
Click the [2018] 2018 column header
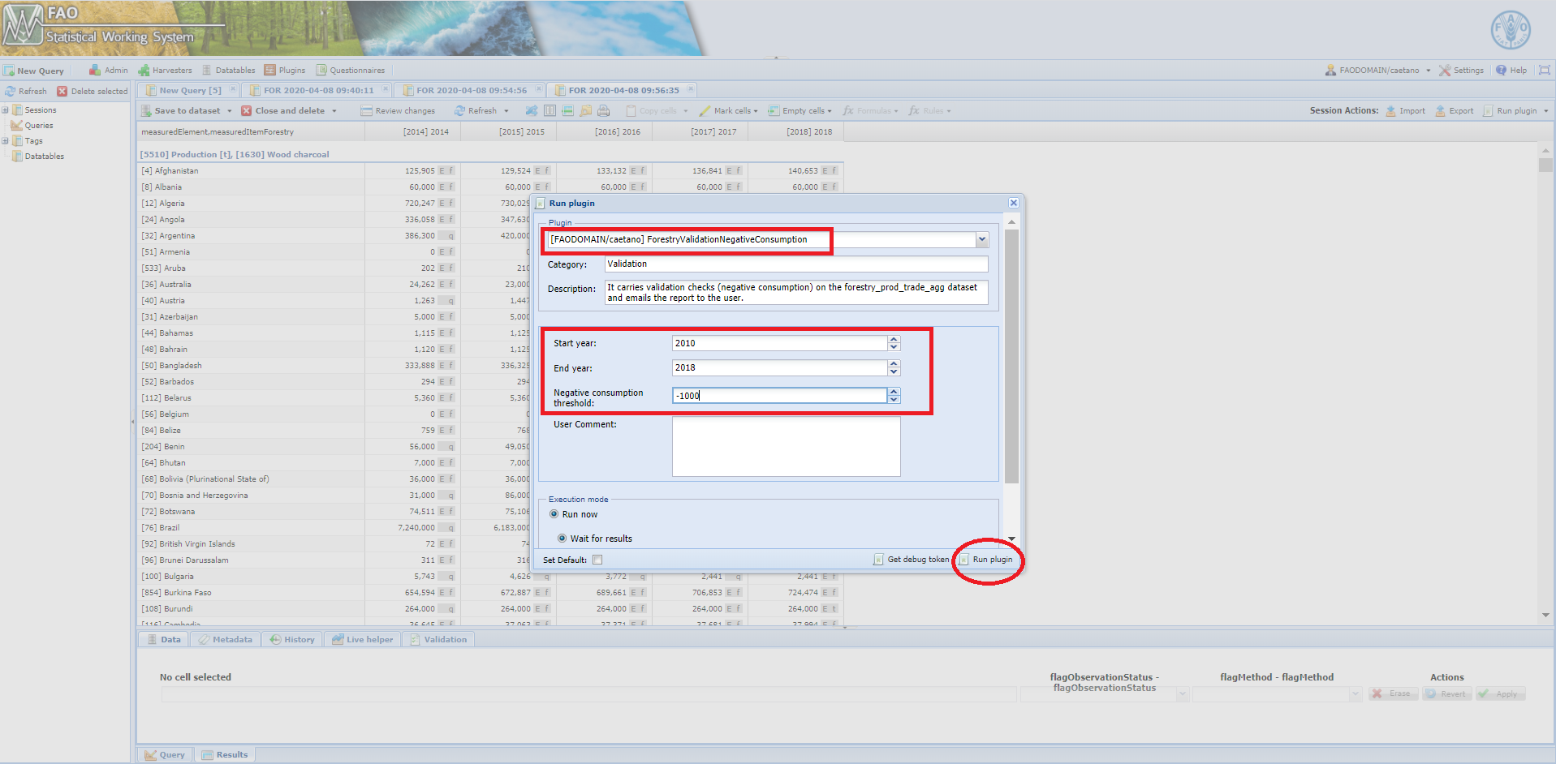point(795,131)
